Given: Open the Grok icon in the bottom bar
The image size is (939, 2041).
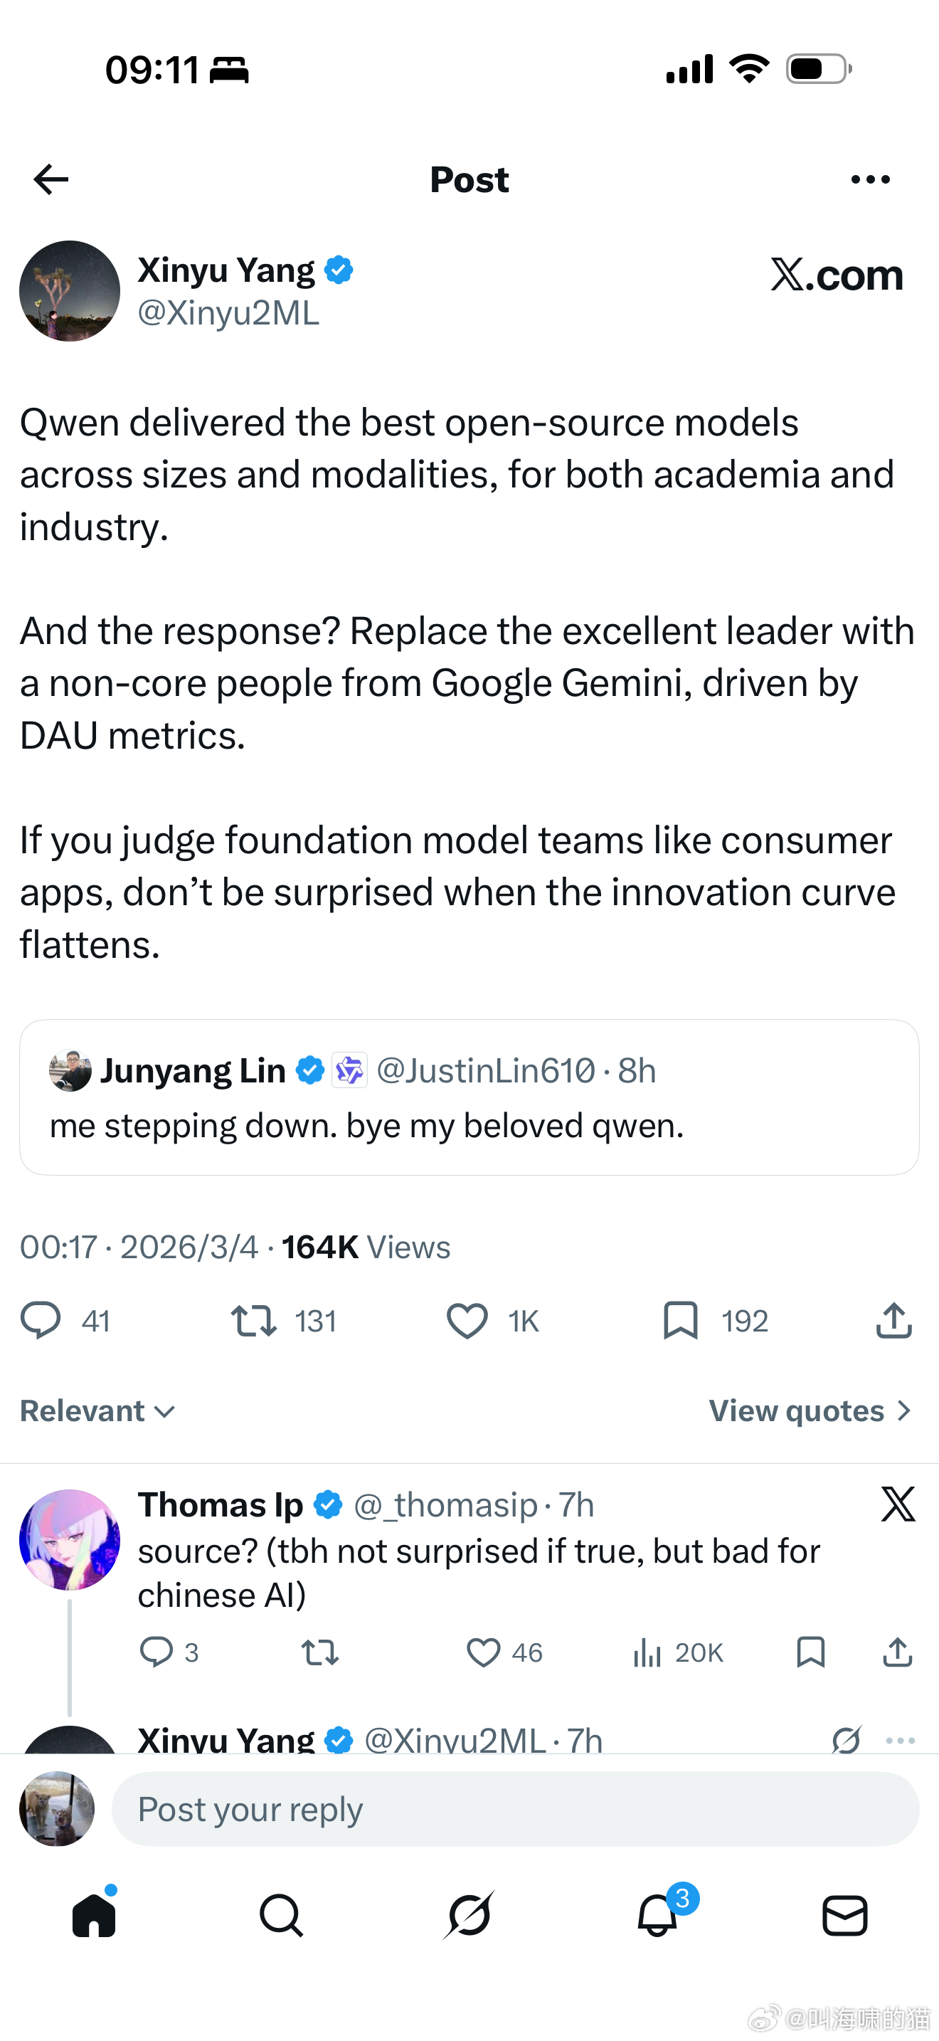Looking at the screenshot, I should click(x=469, y=1916).
